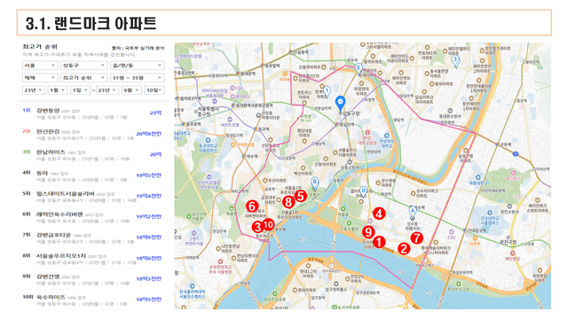Open the 10일 end day dropdown

(154, 90)
